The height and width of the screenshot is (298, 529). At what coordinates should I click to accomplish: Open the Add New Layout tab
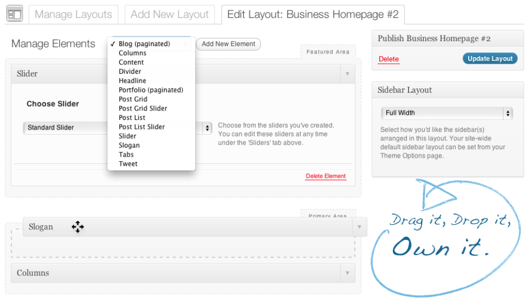tap(169, 15)
